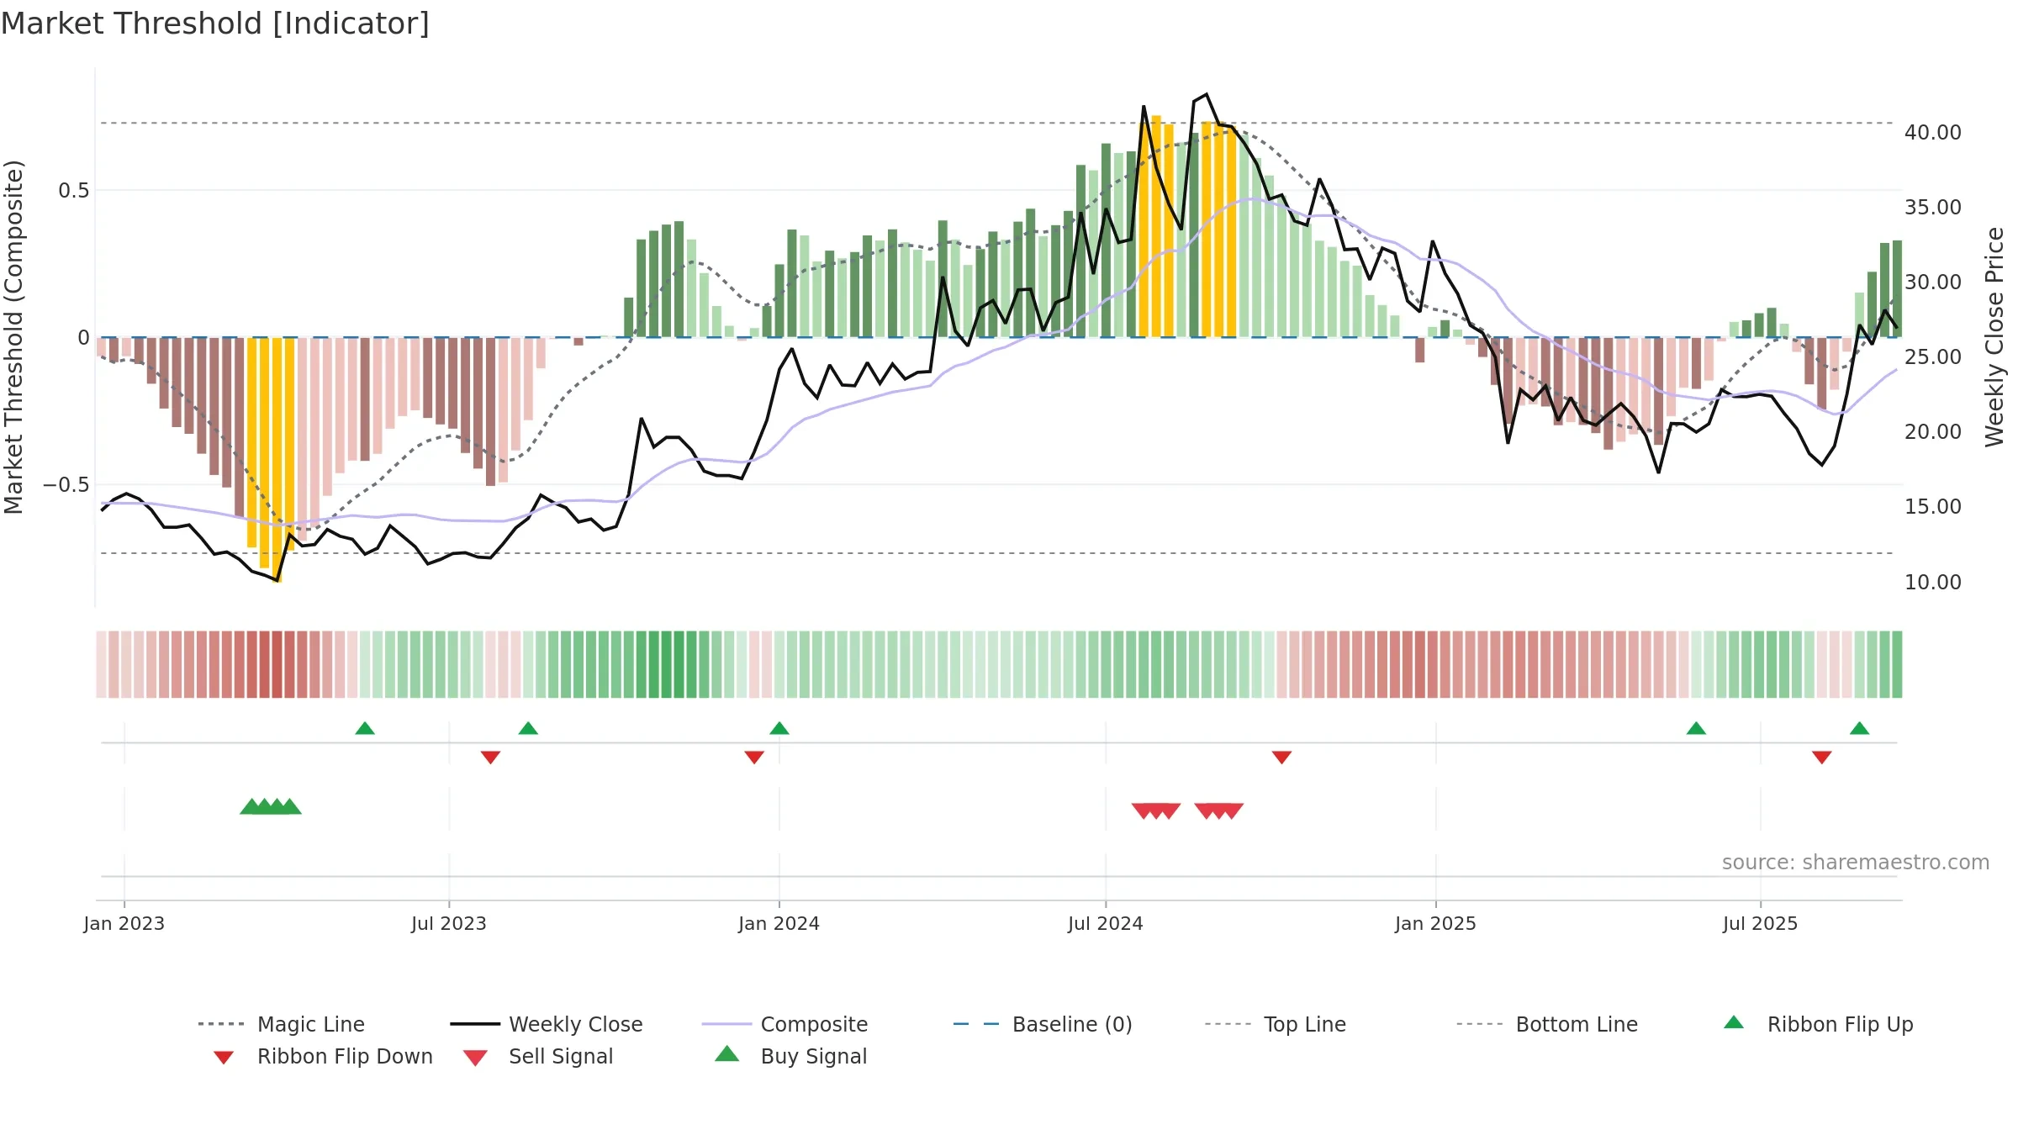Click the 40.00 price axis label

click(1933, 133)
